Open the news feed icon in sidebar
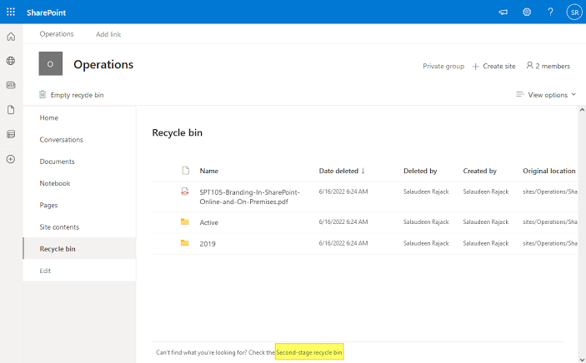 click(11, 85)
